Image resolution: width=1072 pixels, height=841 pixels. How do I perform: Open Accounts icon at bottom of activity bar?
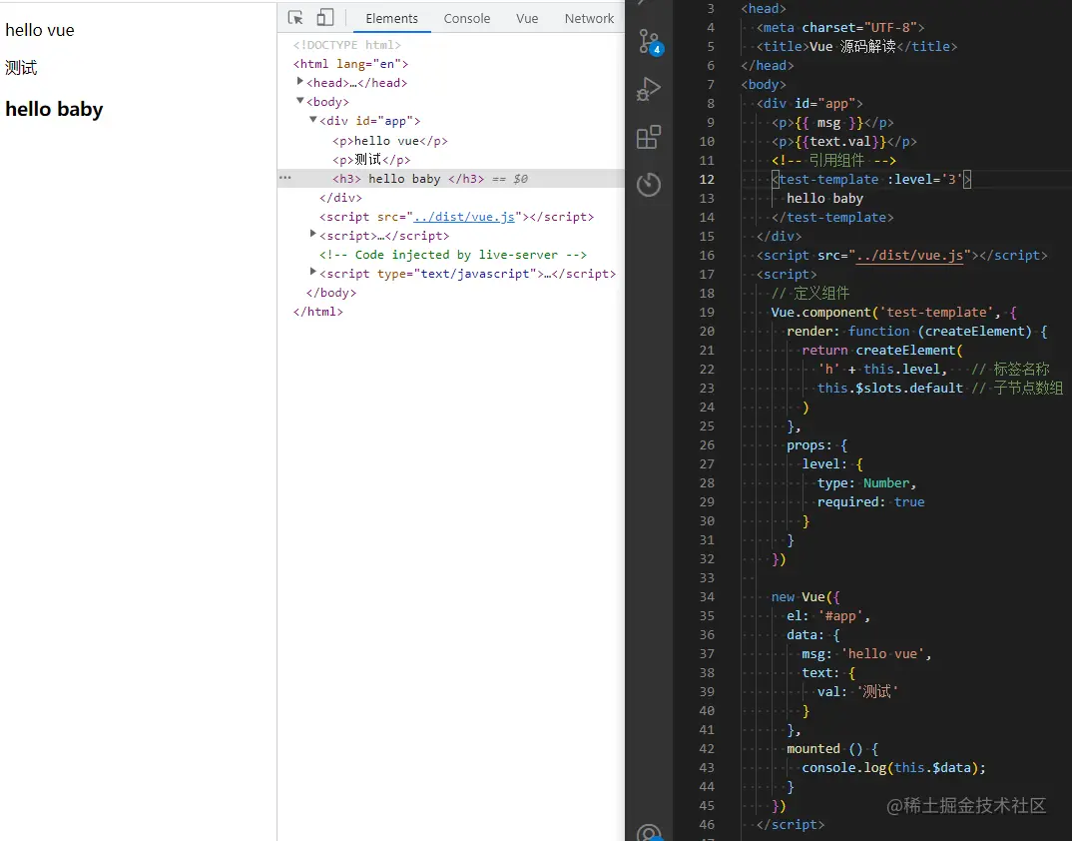click(649, 832)
